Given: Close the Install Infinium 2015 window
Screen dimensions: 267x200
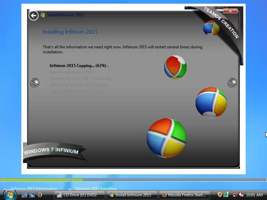Looking at the screenshot, I should pyautogui.click(x=230, y=11).
